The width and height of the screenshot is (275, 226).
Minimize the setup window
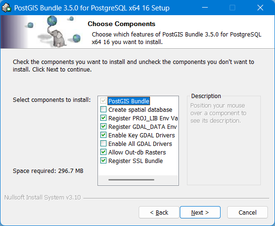(x=205, y=8)
